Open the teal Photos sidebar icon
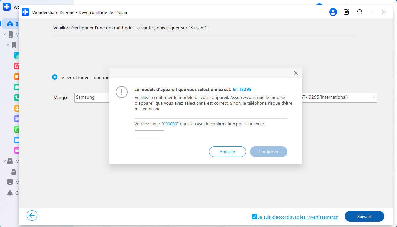This screenshot has width=397, height=227. point(16,55)
